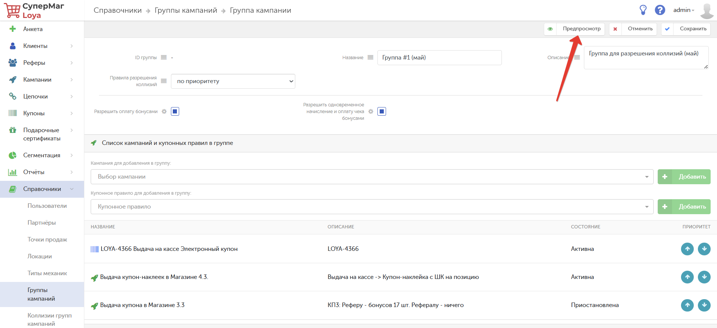Click the Реферы group icon
The width and height of the screenshot is (717, 328).
[13, 63]
